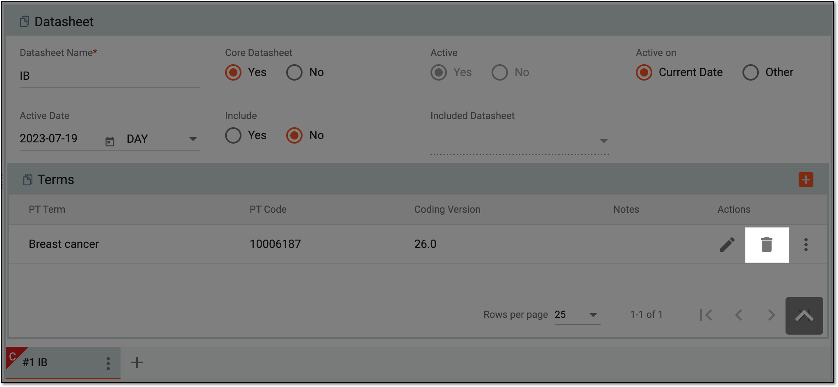Select Active No radio button
Screen dimensions: 838x387
[x=500, y=73]
